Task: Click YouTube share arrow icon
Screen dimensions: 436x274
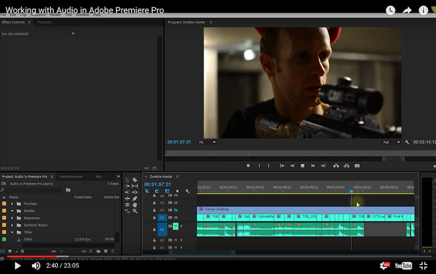Action: pos(407,11)
